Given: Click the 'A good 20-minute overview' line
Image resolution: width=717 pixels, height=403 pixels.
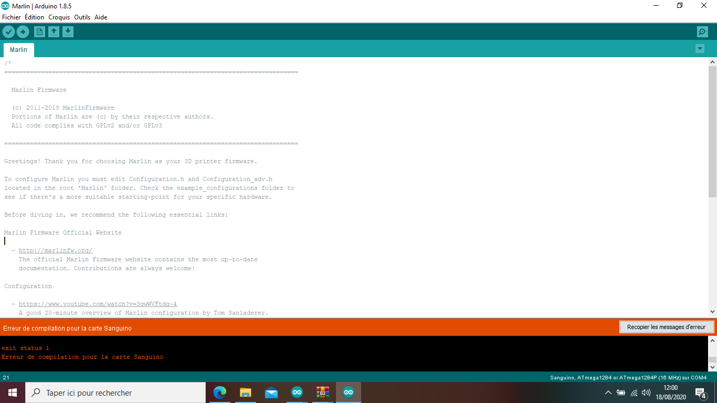Looking at the screenshot, I should [x=143, y=313].
